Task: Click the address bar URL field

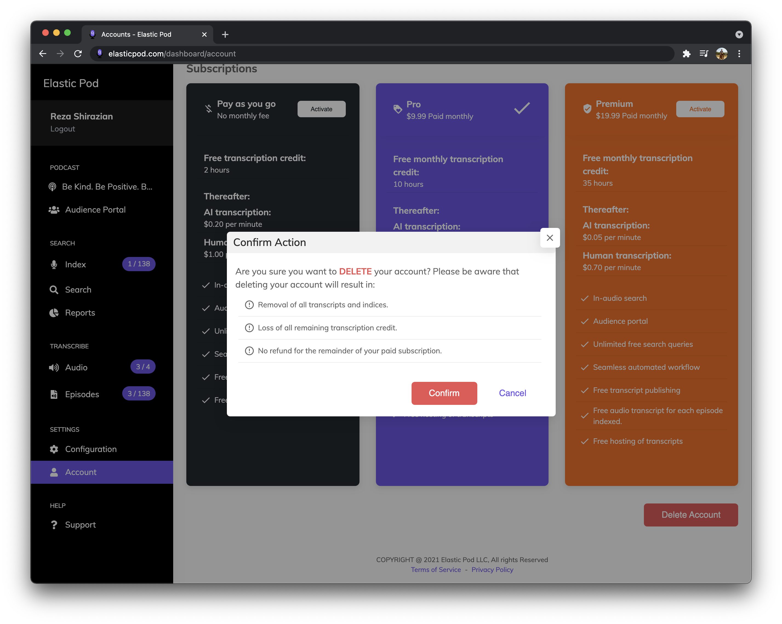Action: pos(382,54)
